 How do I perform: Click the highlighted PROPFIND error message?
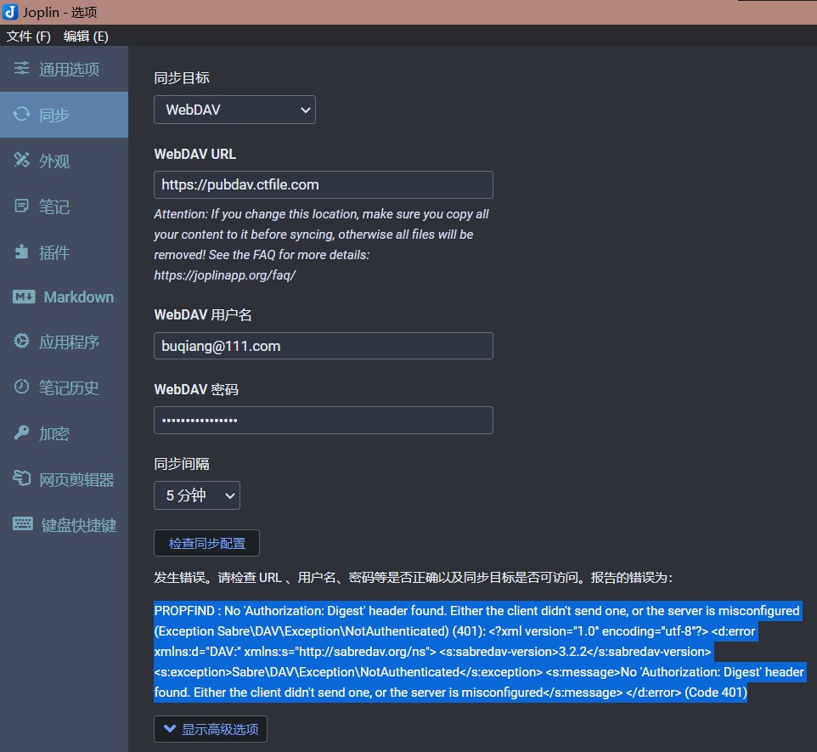point(479,652)
